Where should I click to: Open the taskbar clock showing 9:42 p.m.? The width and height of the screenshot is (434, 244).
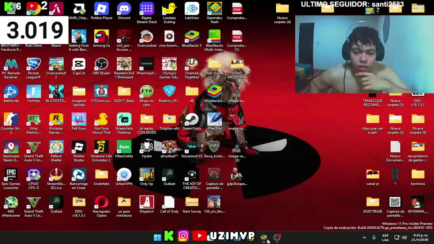pos(420,238)
